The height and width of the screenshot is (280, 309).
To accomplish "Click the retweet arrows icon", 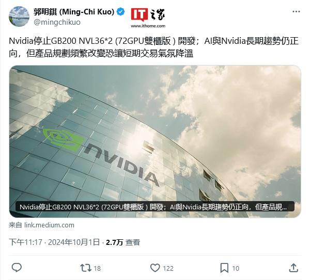I will point(86,268).
